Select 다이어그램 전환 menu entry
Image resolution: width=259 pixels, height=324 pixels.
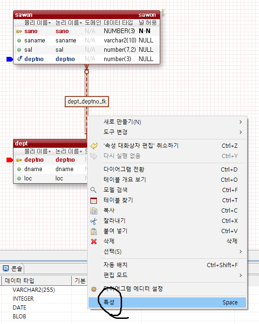click(x=167, y=169)
